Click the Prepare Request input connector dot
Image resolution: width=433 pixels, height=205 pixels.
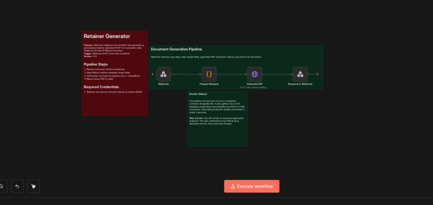click(201, 74)
